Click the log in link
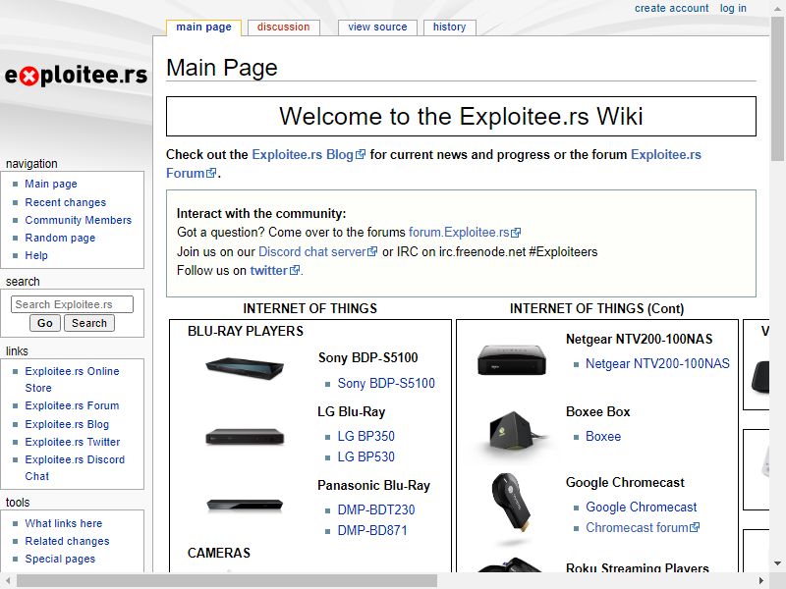Viewport: 786px width, 589px height. point(733,8)
